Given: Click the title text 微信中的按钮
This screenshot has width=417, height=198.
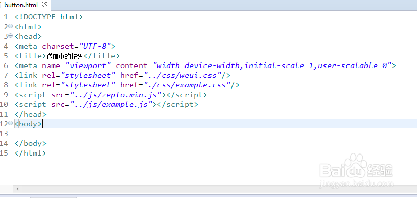Looking at the screenshot, I should 65,56.
